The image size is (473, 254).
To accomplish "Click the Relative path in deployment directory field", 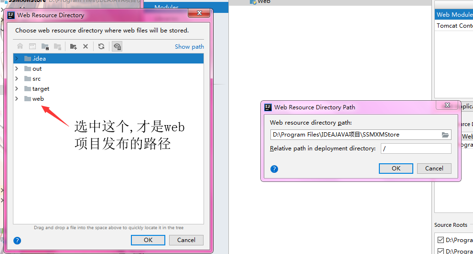I will [416, 148].
